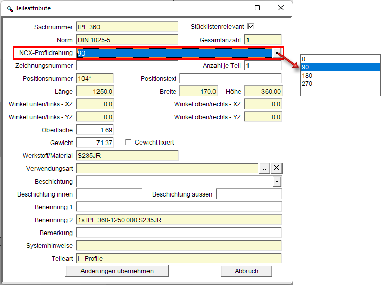Click the Beschichtung innen field
Image resolution: width=381 pixels, height=285 pixels.
109,194
